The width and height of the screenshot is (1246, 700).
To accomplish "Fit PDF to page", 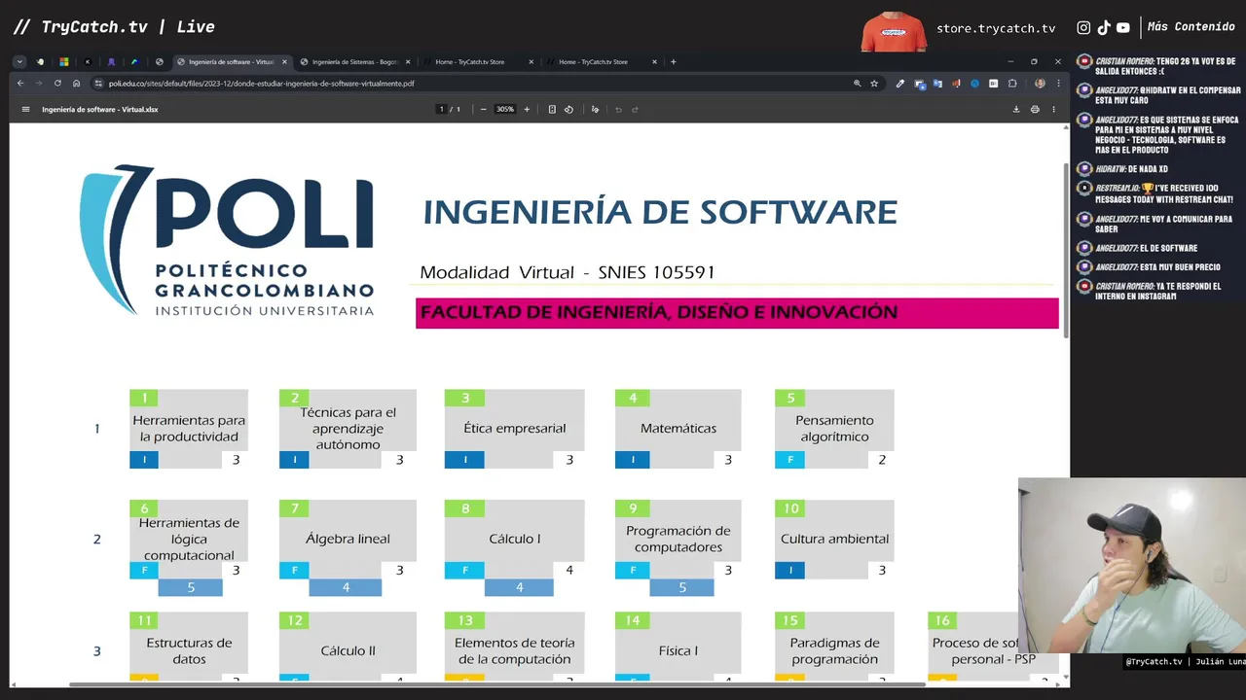I will point(552,109).
